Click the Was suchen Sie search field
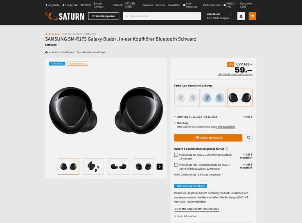This screenshot has height=223, width=302. pyautogui.click(x=162, y=16)
